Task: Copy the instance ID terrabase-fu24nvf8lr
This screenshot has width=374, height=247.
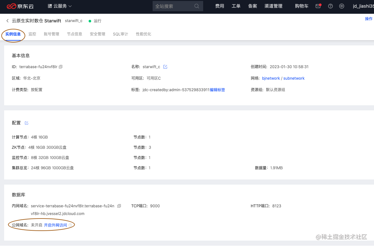Action: [60, 67]
